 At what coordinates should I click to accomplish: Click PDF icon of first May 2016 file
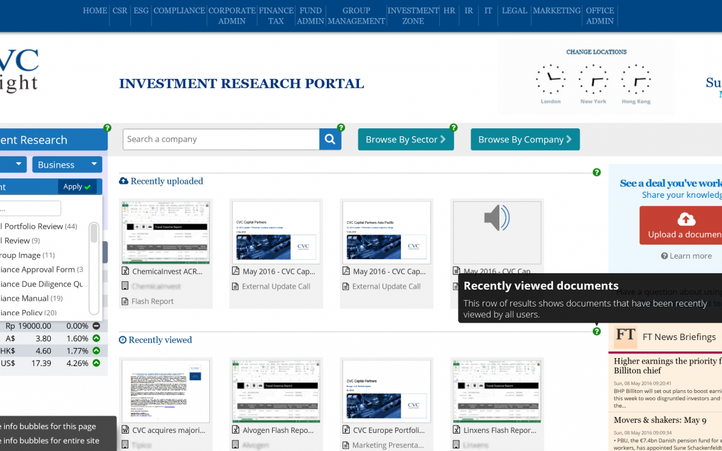(236, 271)
